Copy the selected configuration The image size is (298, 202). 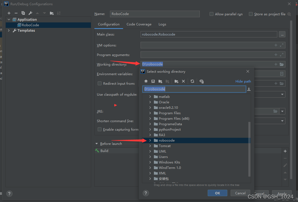(x=23, y=13)
